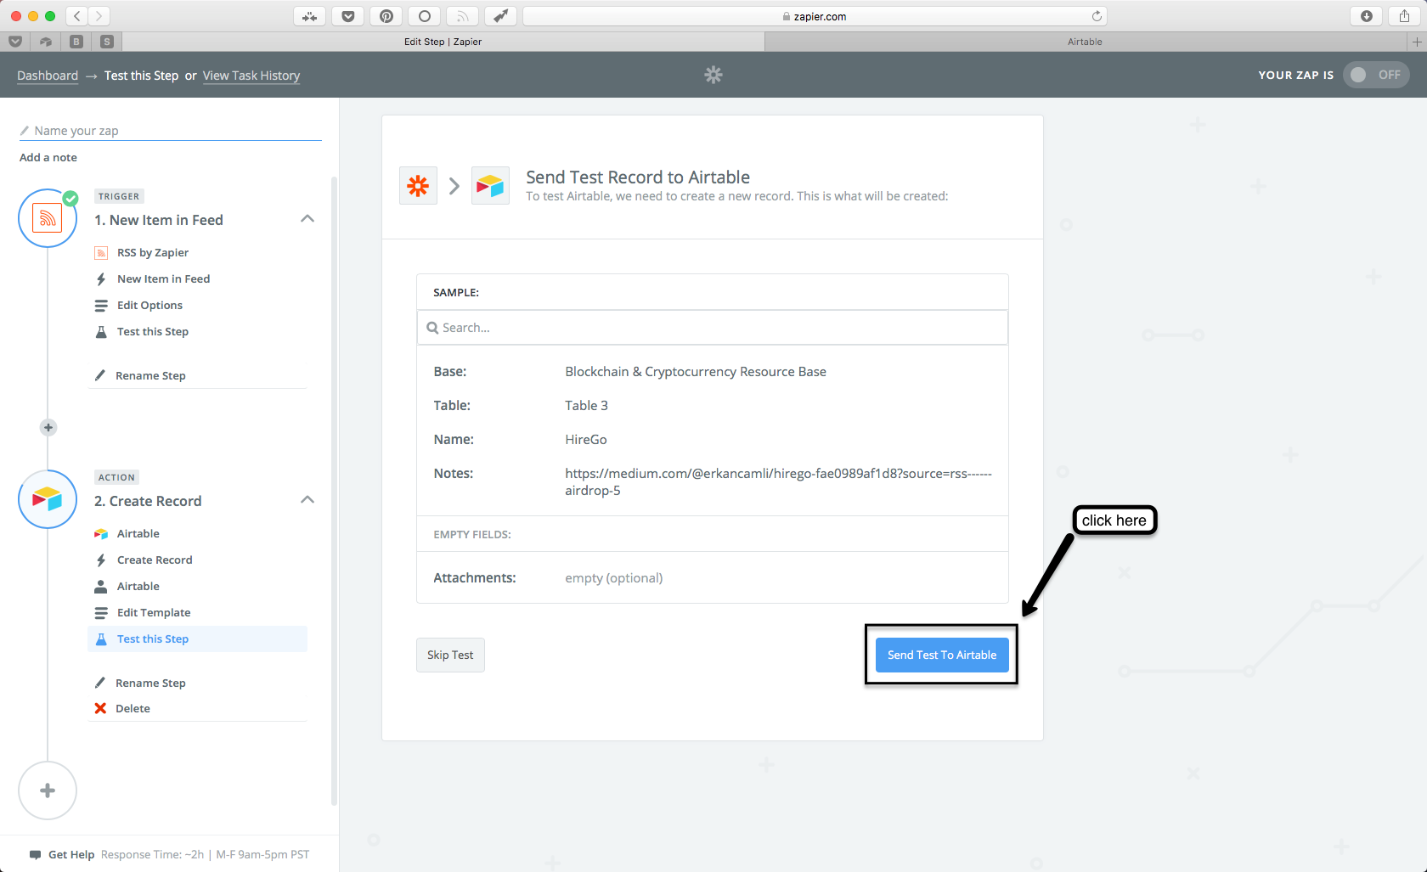The height and width of the screenshot is (872, 1427).
Task: Open the Share menu
Action: (1405, 16)
